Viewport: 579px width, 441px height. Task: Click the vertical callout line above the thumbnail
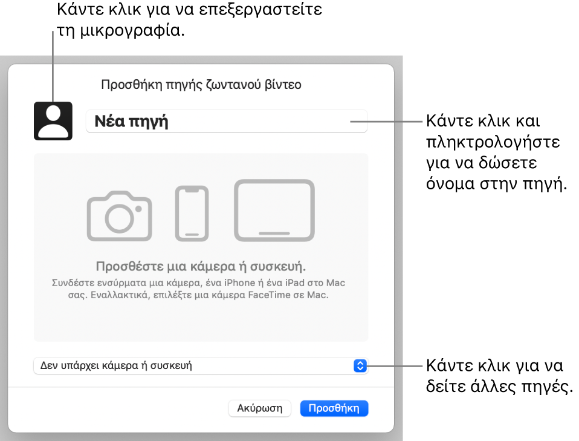[53, 67]
